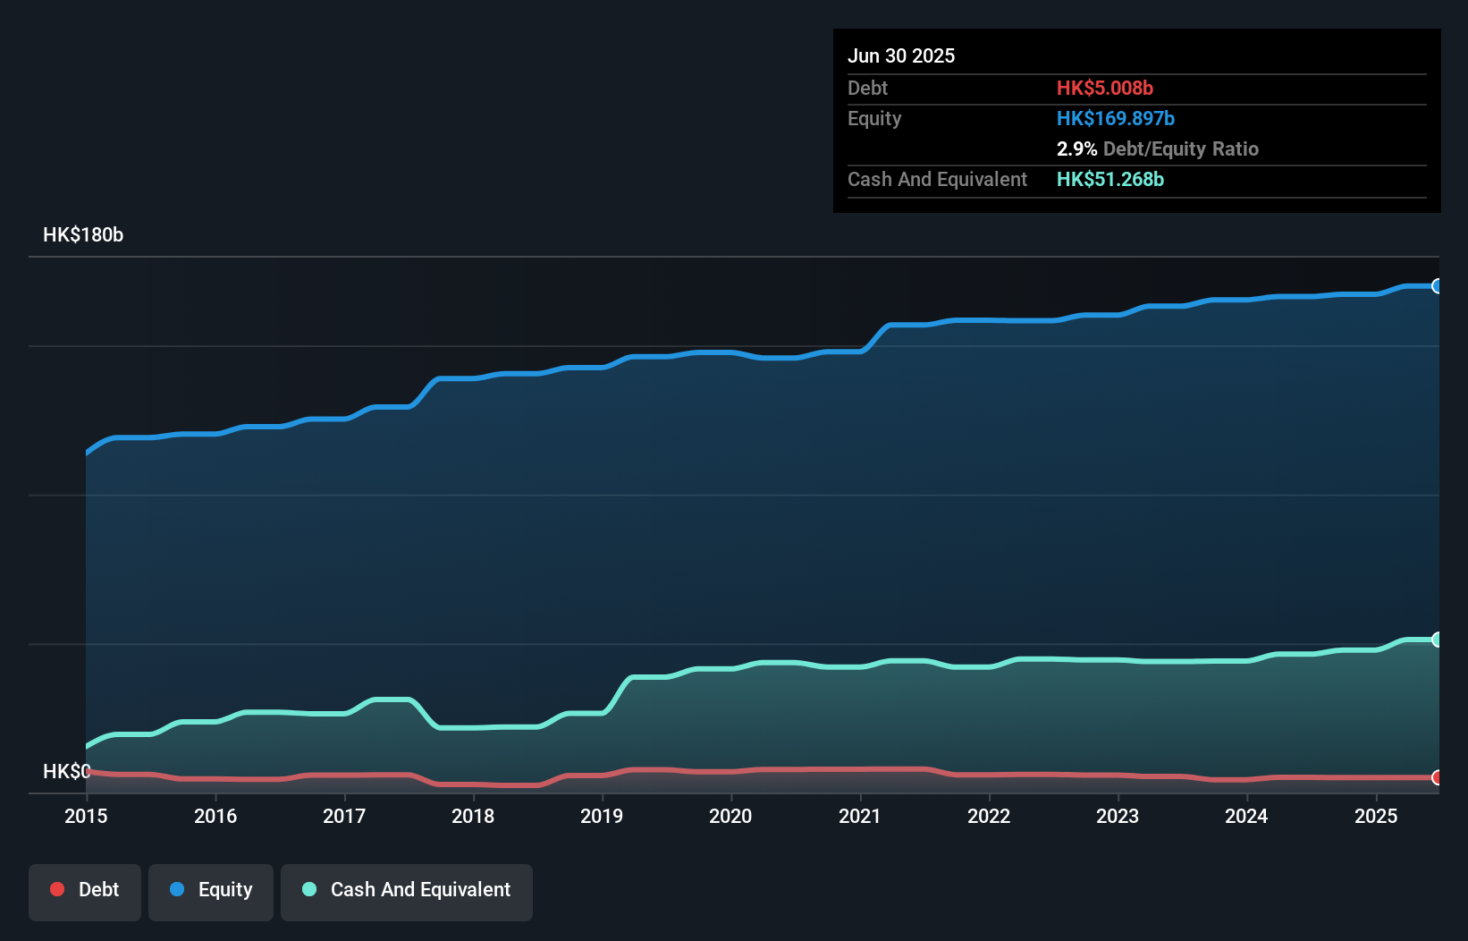This screenshot has width=1468, height=941.
Task: Select the 2015 x-axis label
Action: click(x=86, y=816)
